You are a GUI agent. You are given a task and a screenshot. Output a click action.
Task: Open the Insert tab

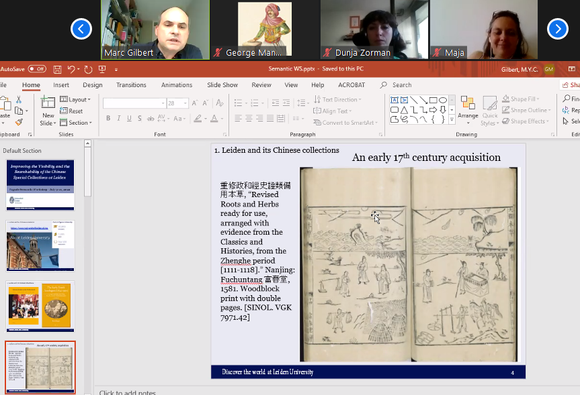pos(61,85)
